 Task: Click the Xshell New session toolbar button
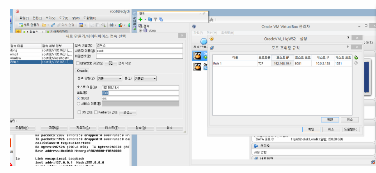coord(29,25)
